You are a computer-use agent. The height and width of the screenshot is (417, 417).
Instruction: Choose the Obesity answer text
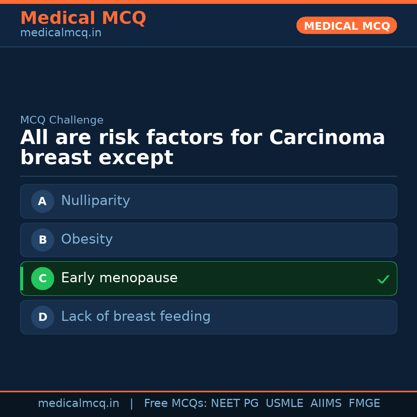[87, 239]
